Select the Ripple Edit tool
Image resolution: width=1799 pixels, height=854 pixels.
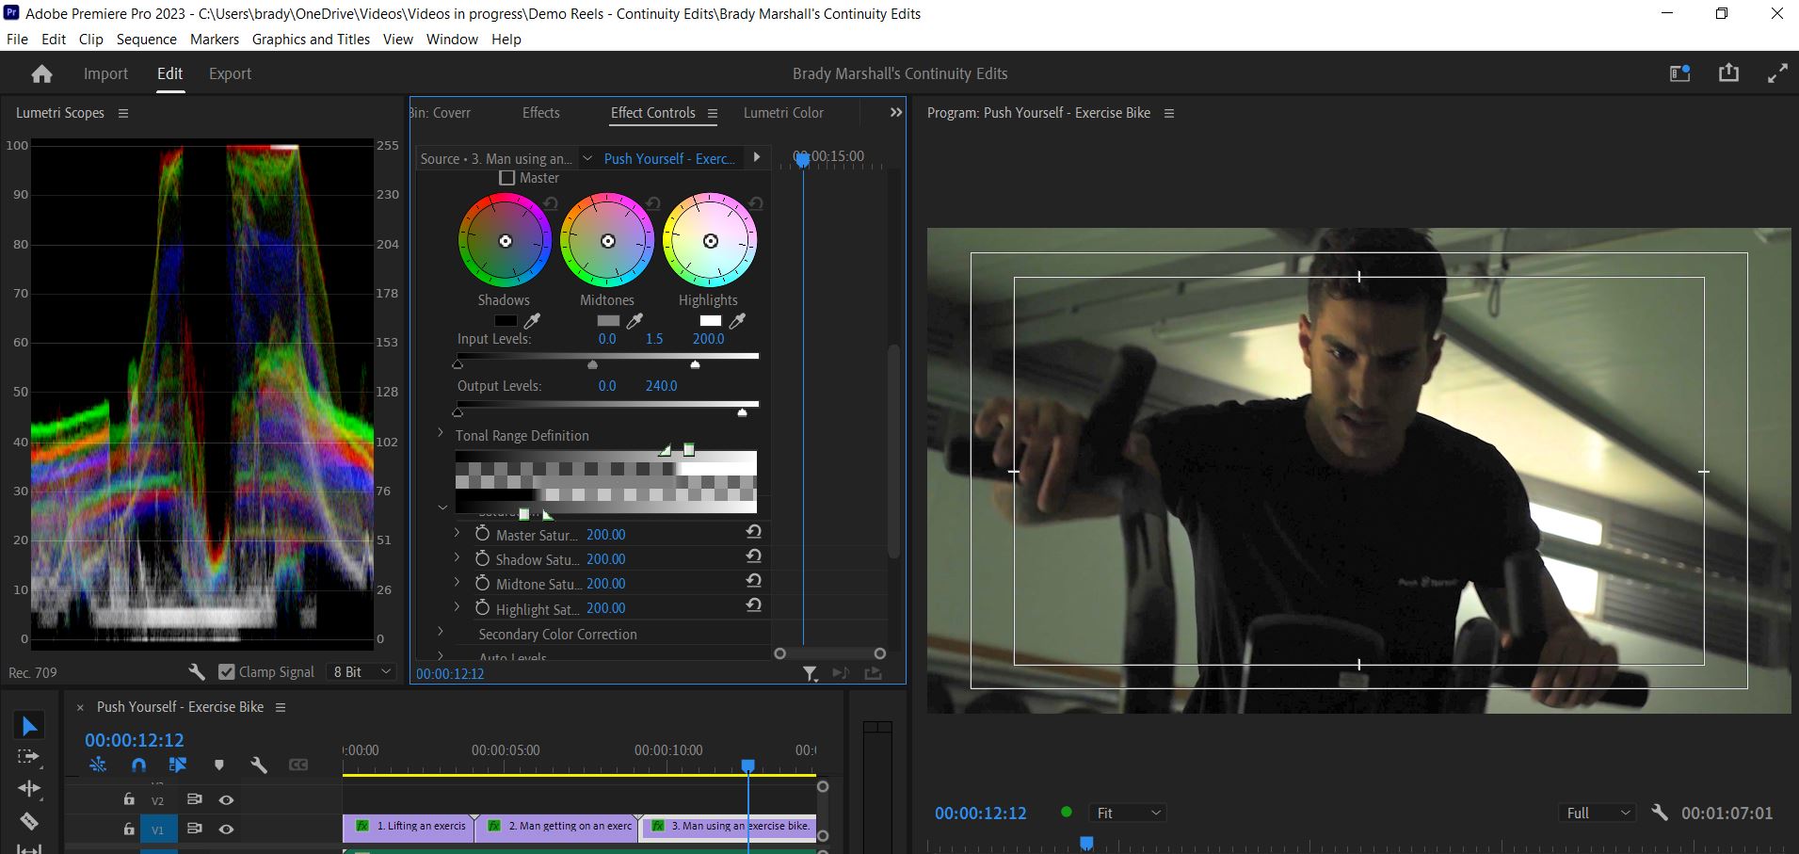[x=29, y=788]
